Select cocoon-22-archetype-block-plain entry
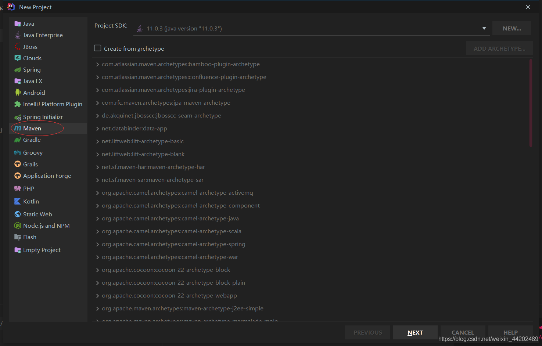The height and width of the screenshot is (346, 542). click(x=173, y=283)
